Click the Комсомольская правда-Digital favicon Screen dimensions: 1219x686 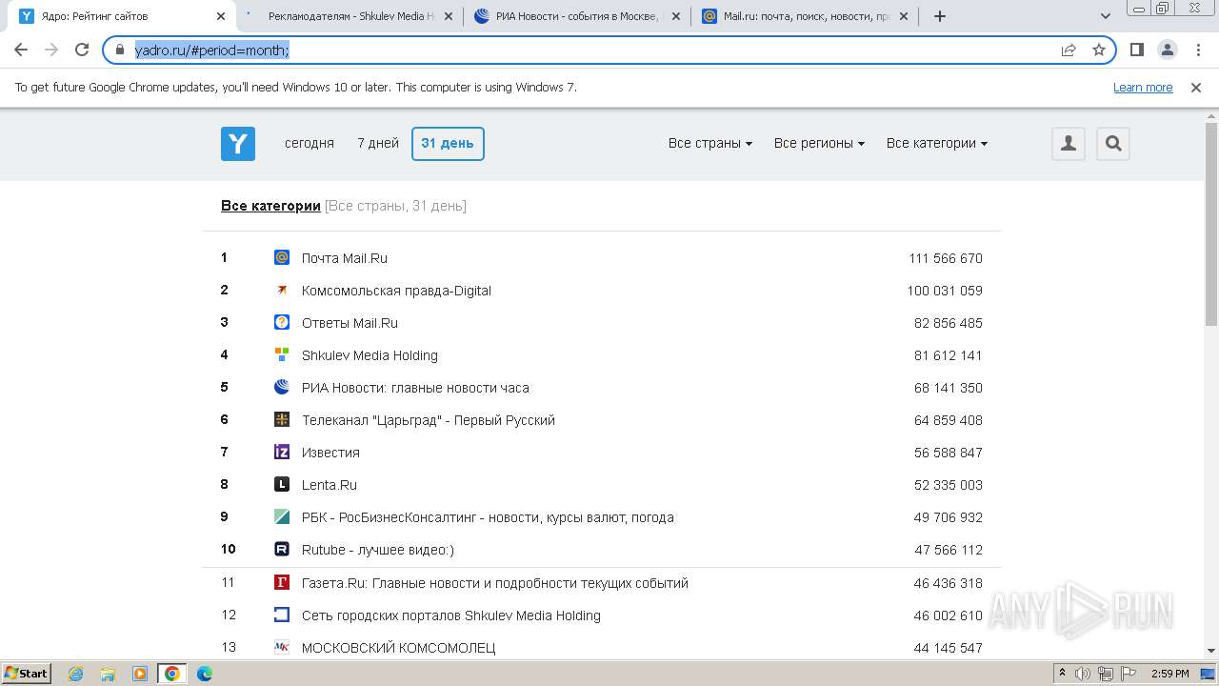tap(282, 290)
